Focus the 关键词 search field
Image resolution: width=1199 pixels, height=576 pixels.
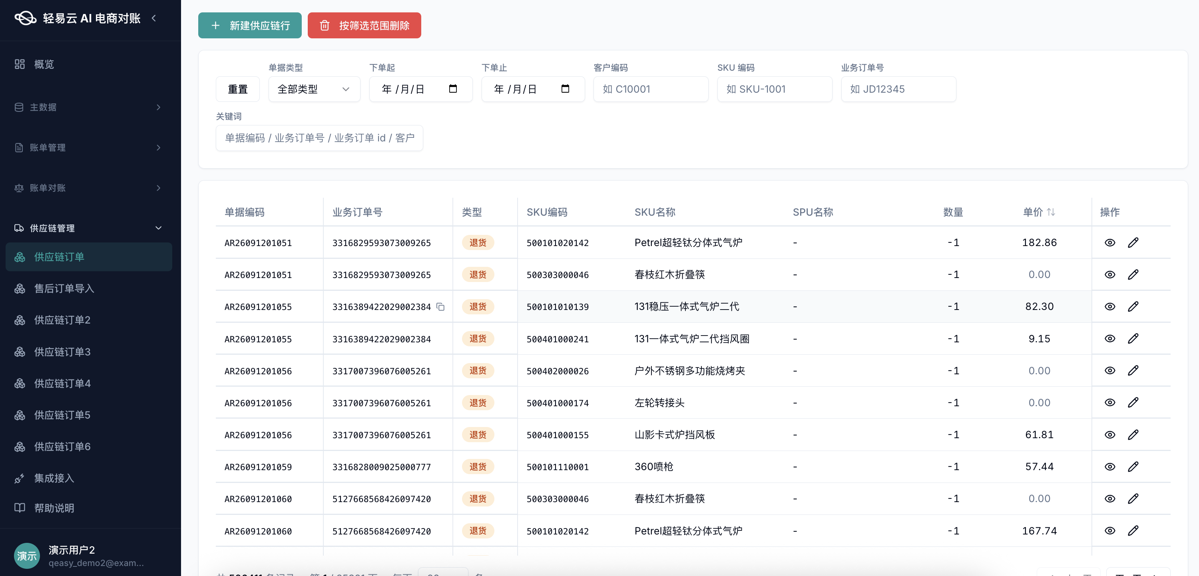(x=319, y=138)
